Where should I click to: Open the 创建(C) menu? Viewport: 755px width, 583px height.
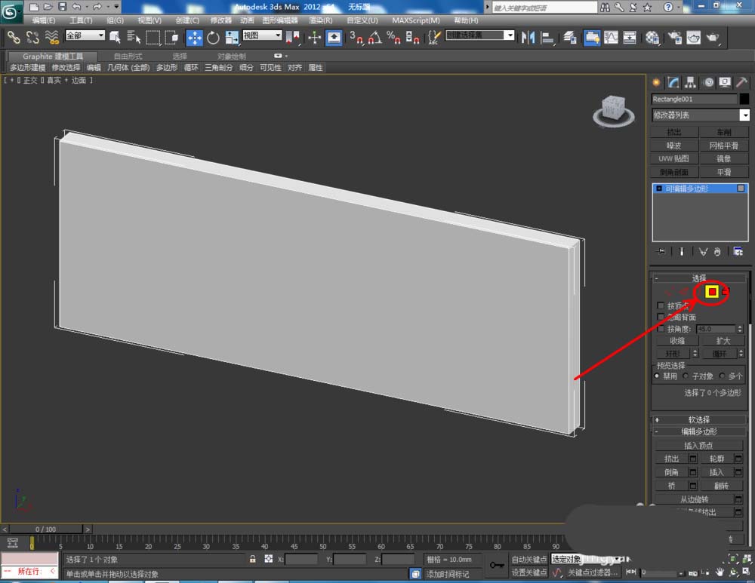[186, 20]
